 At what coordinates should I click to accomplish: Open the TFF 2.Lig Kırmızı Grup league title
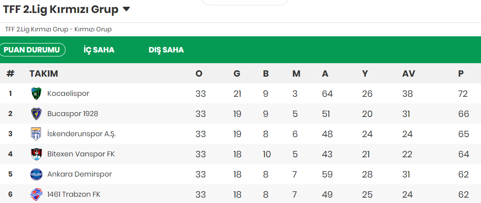[x=61, y=9]
